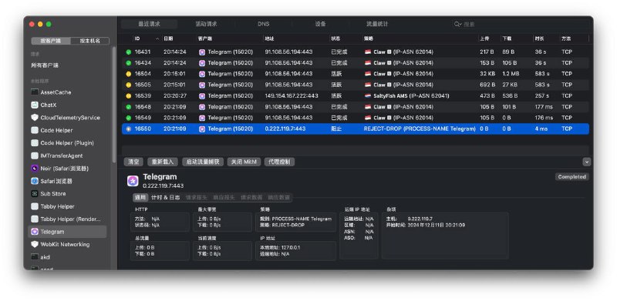Screen dimensions: 617x301
Task: Toggle ID column sort arrow
Action: coord(158,39)
